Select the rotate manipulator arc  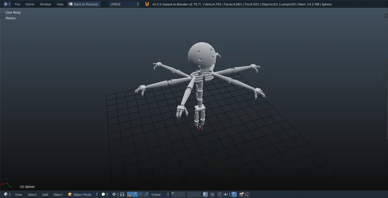[x=140, y=195]
